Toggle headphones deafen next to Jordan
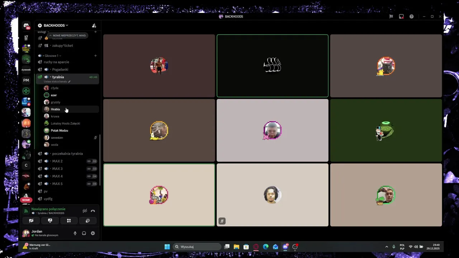Image resolution: width=459 pixels, height=258 pixels. coord(84,233)
